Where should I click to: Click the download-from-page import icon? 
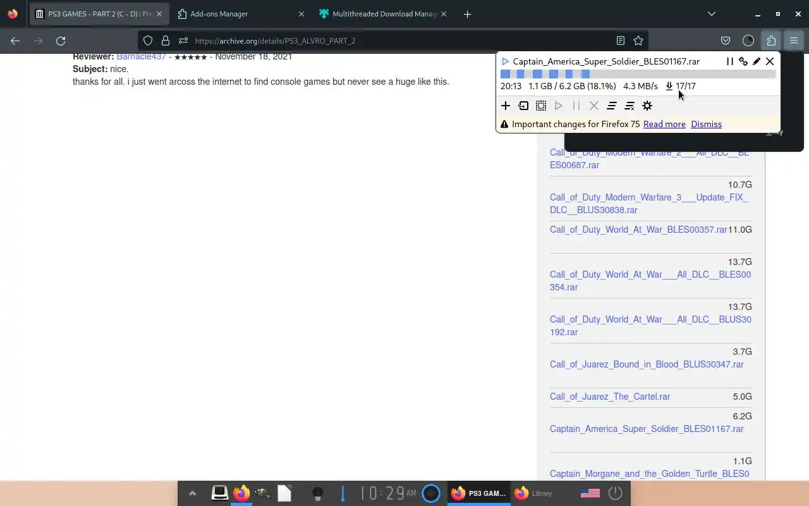pyautogui.click(x=523, y=106)
